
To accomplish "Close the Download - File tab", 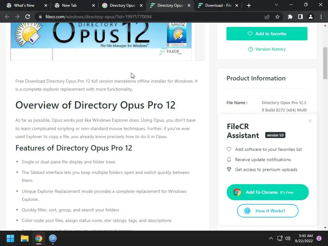I will (237, 5).
